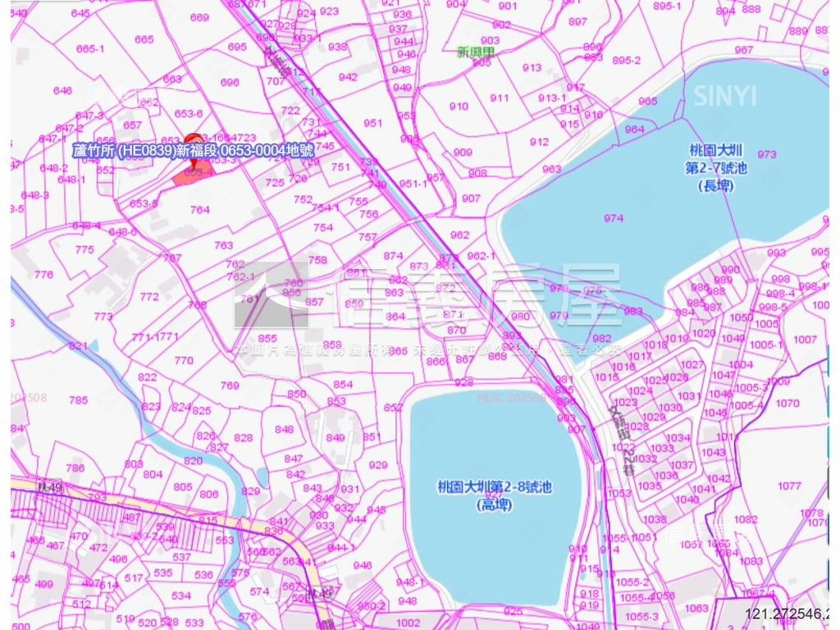
Task: Select land parcel number 910
Action: point(459,106)
